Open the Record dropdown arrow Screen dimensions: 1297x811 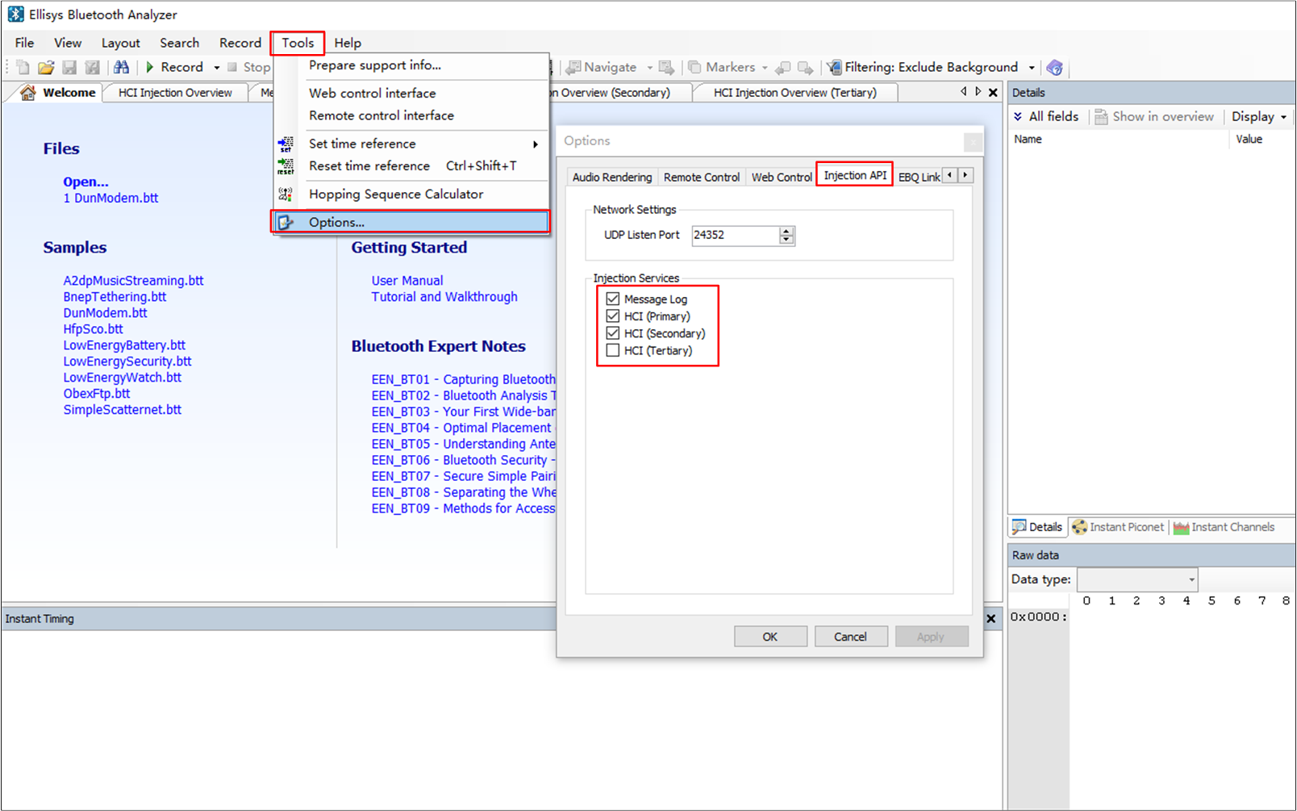point(216,68)
